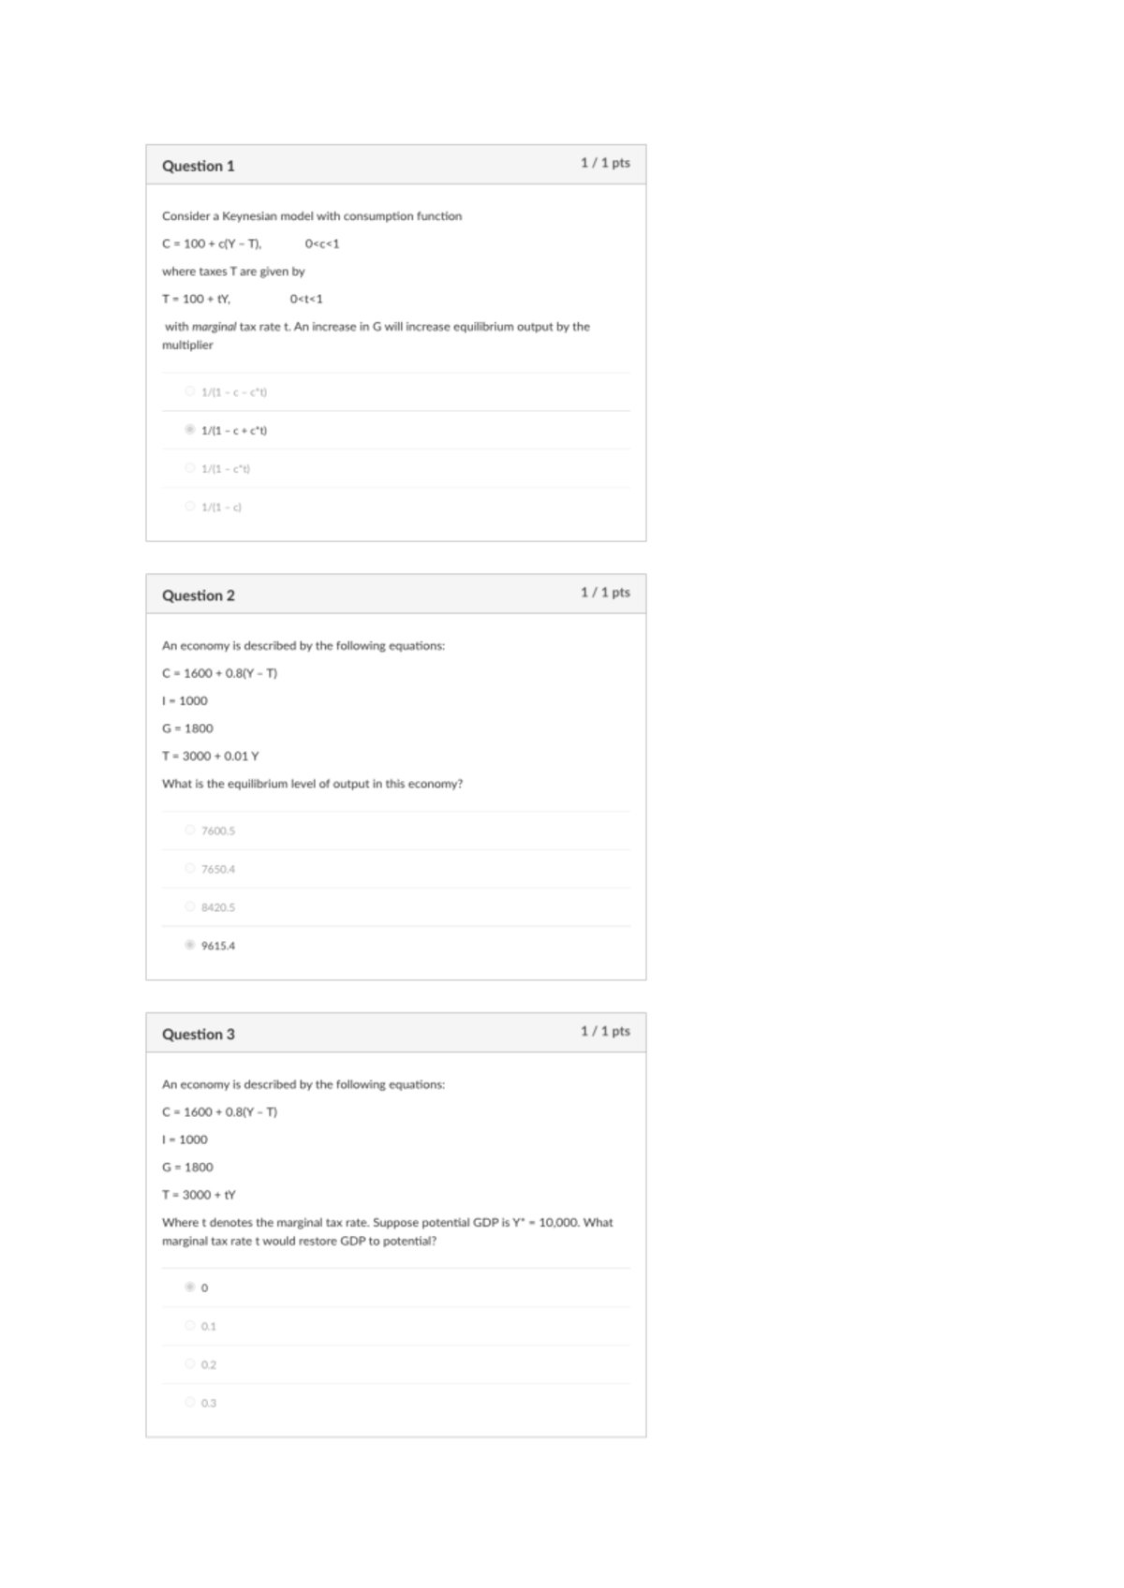
Task: Select the 0.1 tax rate option
Action: pyautogui.click(x=190, y=1326)
